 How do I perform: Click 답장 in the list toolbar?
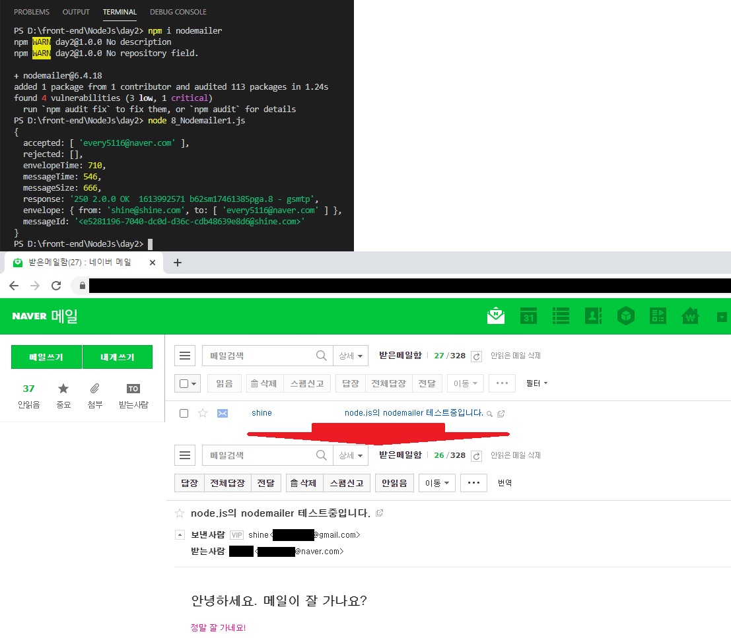[351, 383]
